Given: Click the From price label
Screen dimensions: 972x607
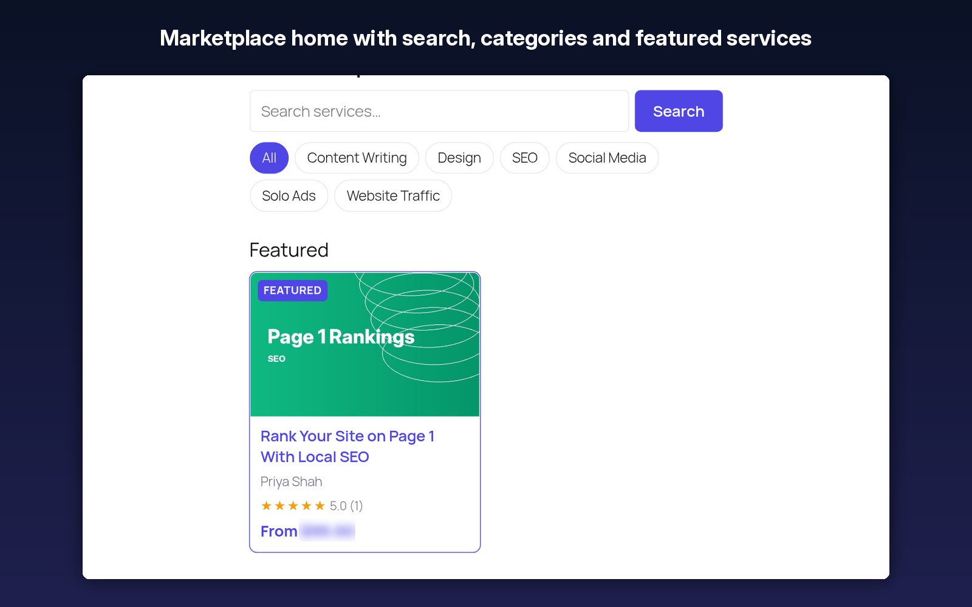Looking at the screenshot, I should pyautogui.click(x=279, y=532).
